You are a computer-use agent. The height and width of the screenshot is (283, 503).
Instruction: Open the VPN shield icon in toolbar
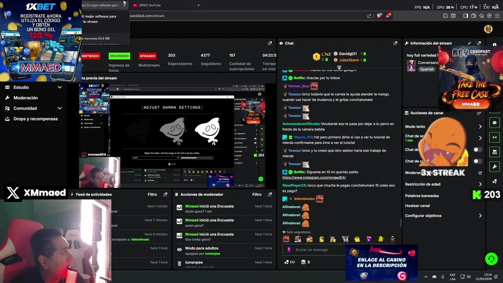coord(489,16)
